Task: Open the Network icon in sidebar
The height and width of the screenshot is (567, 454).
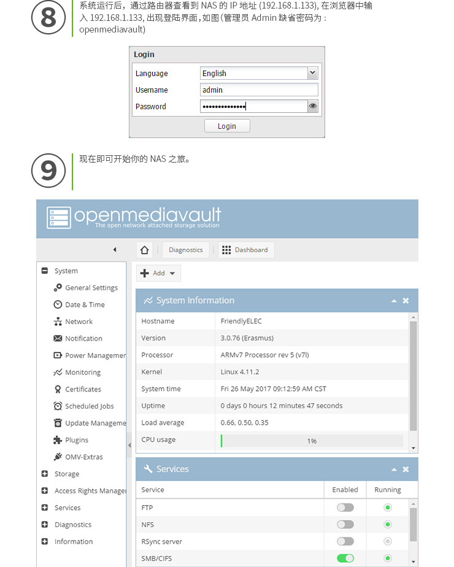Action: pyautogui.click(x=58, y=322)
